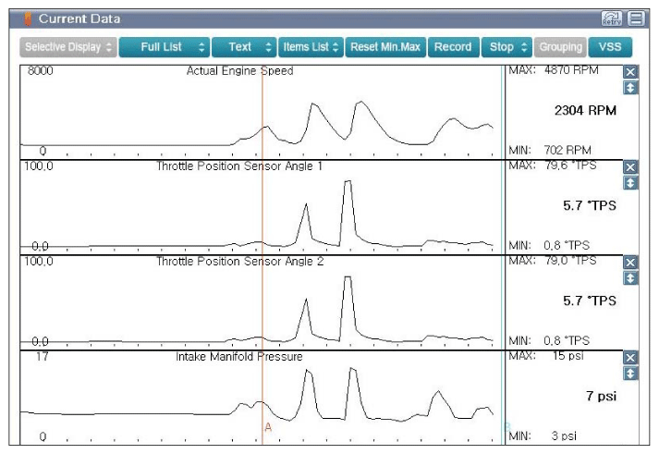Click the VSS button
Image resolution: width=659 pixels, height=454 pixels.
pyautogui.click(x=610, y=47)
